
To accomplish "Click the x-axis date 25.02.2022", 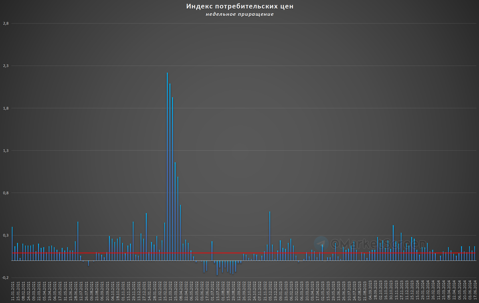I will coord(164,290).
